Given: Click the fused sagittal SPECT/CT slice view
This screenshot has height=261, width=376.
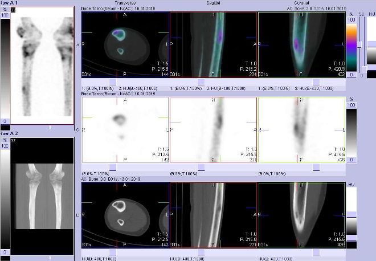Looking at the screenshot, I should (x=214, y=44).
